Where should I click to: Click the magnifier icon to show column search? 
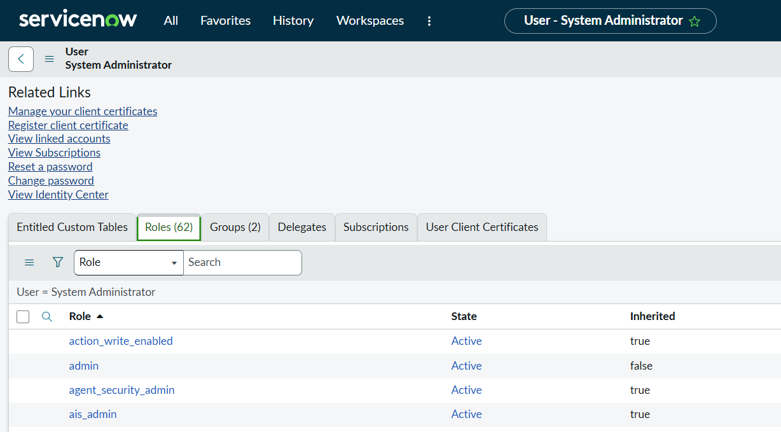click(x=46, y=316)
